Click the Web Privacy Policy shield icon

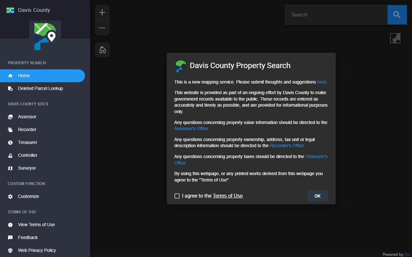10,251
